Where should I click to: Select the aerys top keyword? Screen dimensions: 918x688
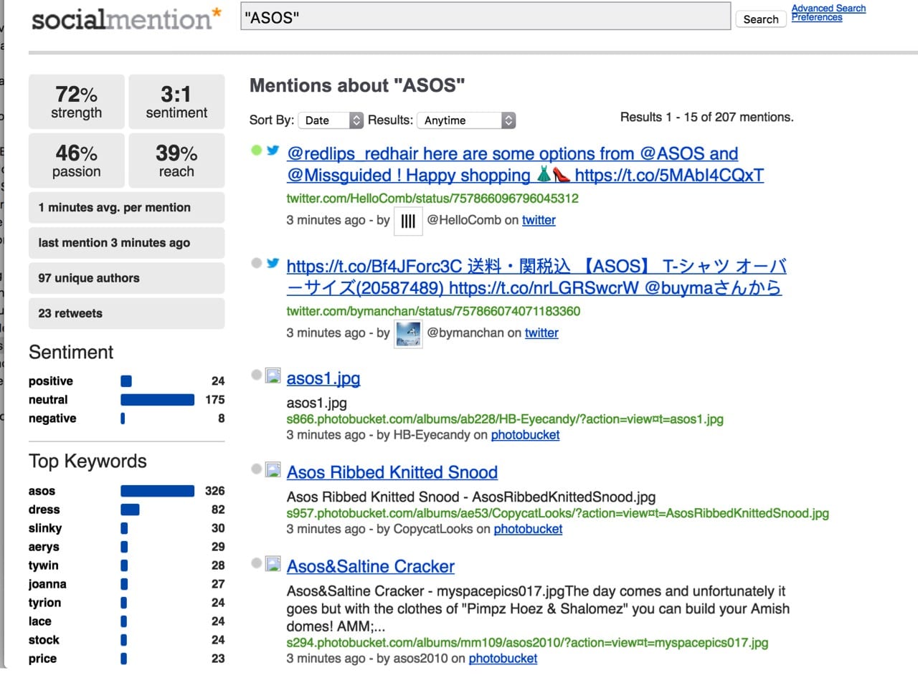coord(44,547)
